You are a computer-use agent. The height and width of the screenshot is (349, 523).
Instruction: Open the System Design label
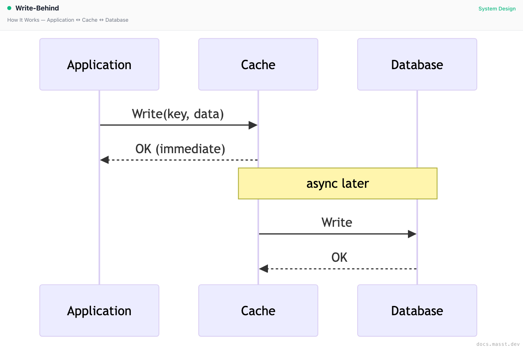click(x=497, y=8)
